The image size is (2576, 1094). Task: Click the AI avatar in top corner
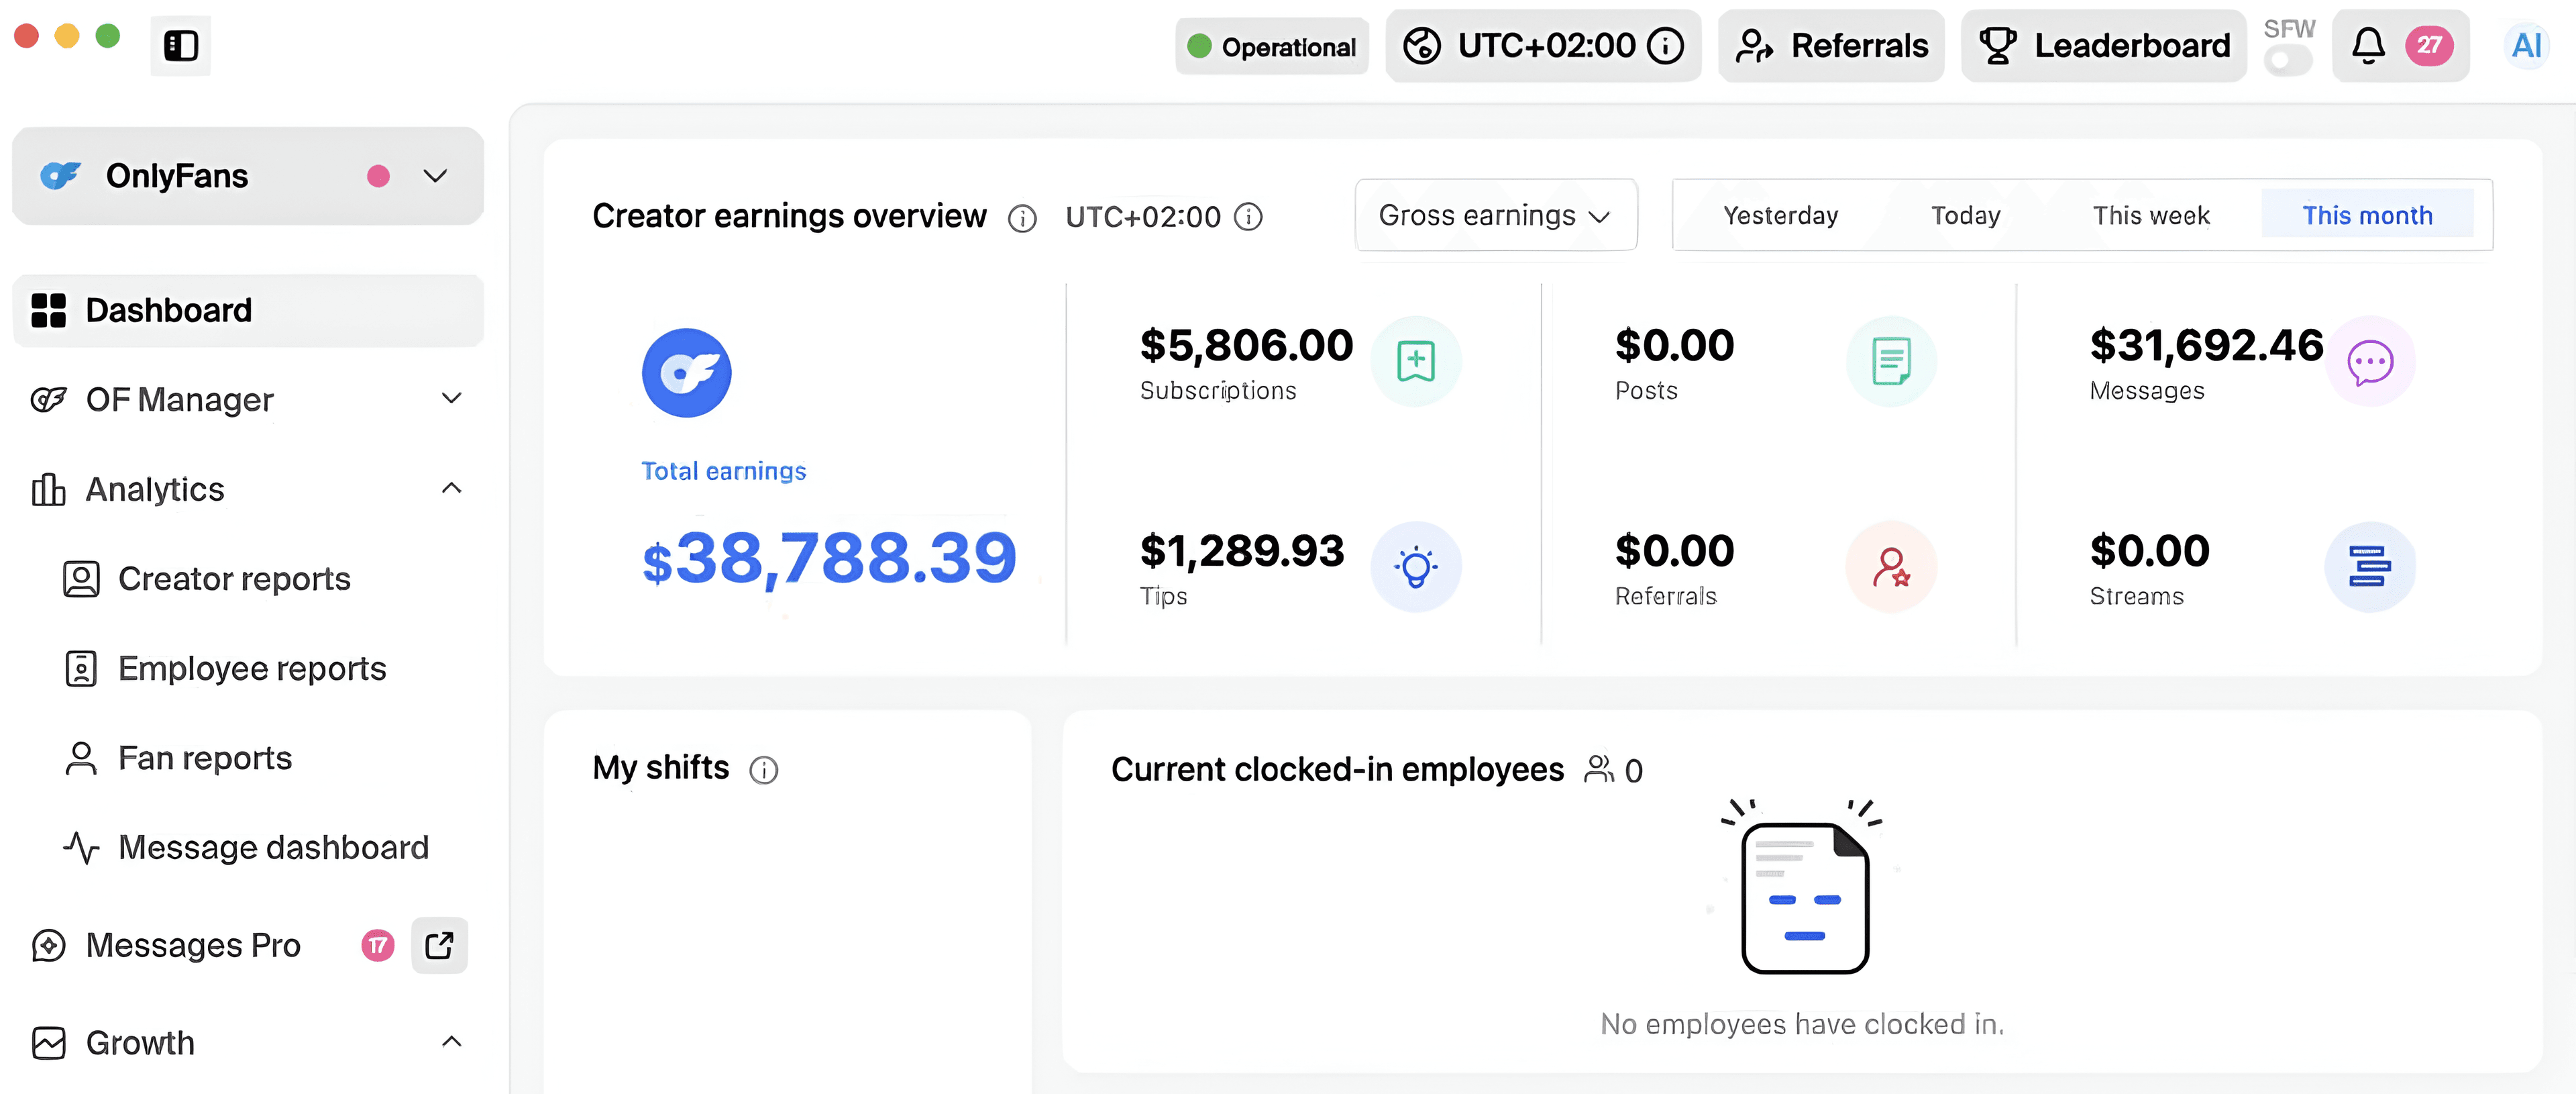coord(2526,45)
